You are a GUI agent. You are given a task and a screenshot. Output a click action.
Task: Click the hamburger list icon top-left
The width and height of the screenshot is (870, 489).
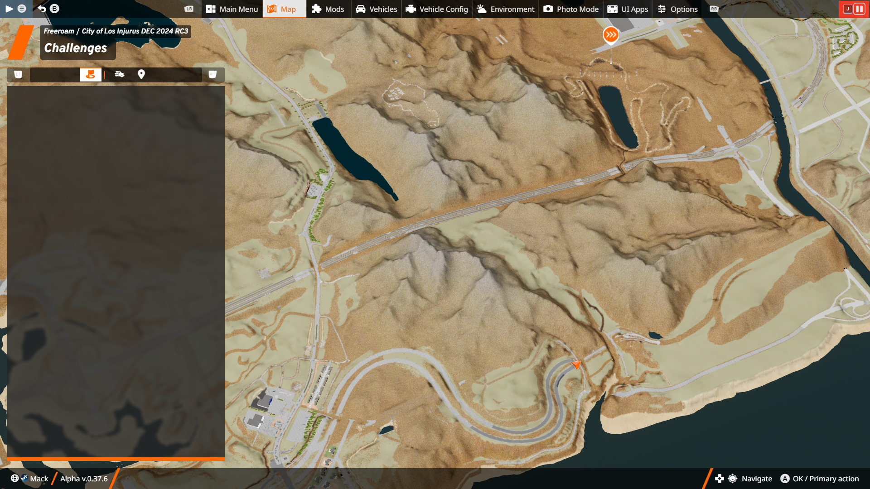pos(22,9)
